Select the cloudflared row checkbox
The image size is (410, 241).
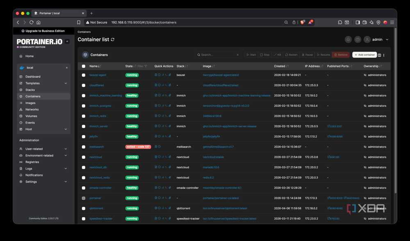pyautogui.click(x=83, y=85)
